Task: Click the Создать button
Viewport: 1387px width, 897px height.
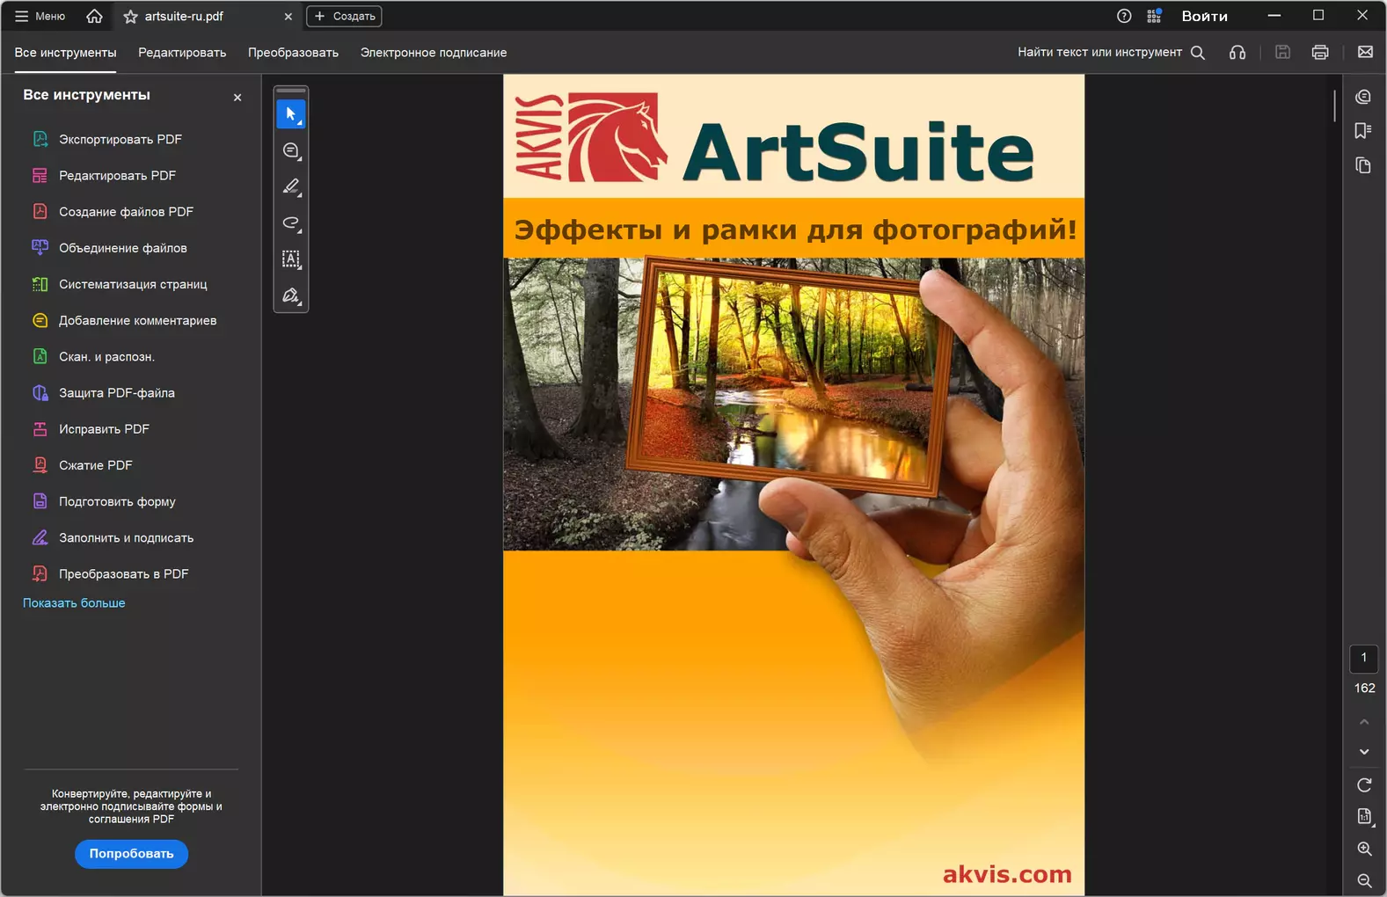Action: pos(344,17)
